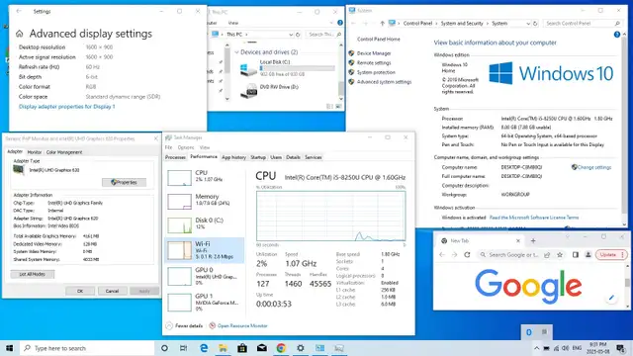633x356 pixels.
Task: Open Remote settings link
Action: pos(374,63)
